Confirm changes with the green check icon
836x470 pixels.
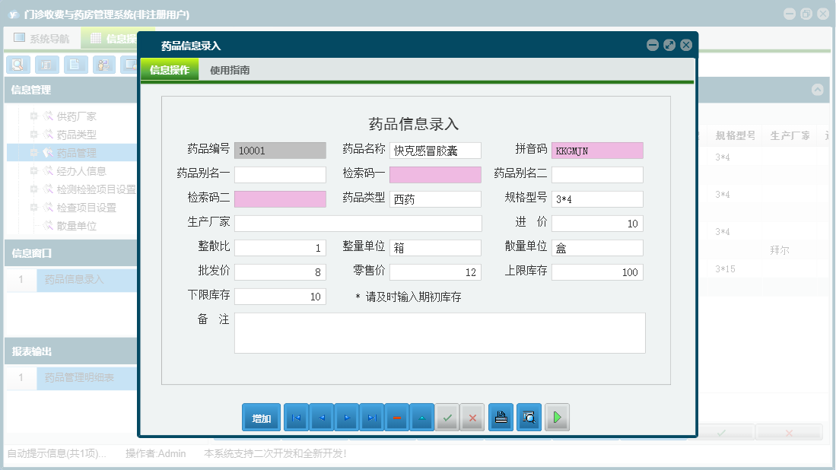tap(447, 417)
